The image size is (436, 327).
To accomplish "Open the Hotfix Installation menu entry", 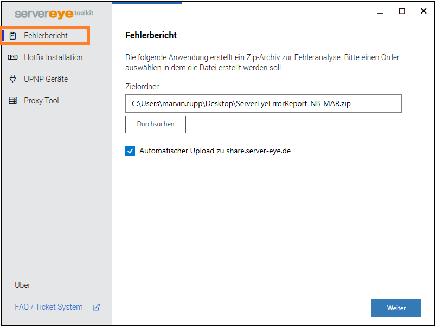I will (x=53, y=57).
